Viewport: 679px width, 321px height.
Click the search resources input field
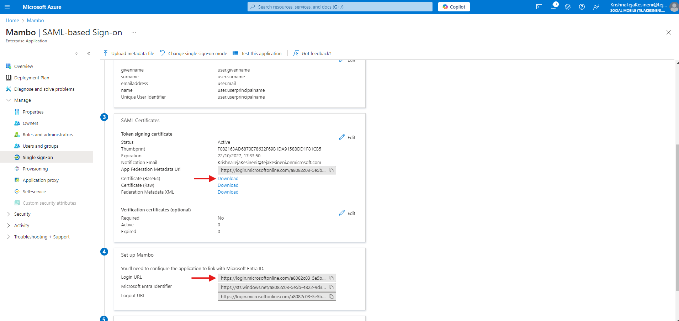(x=340, y=7)
